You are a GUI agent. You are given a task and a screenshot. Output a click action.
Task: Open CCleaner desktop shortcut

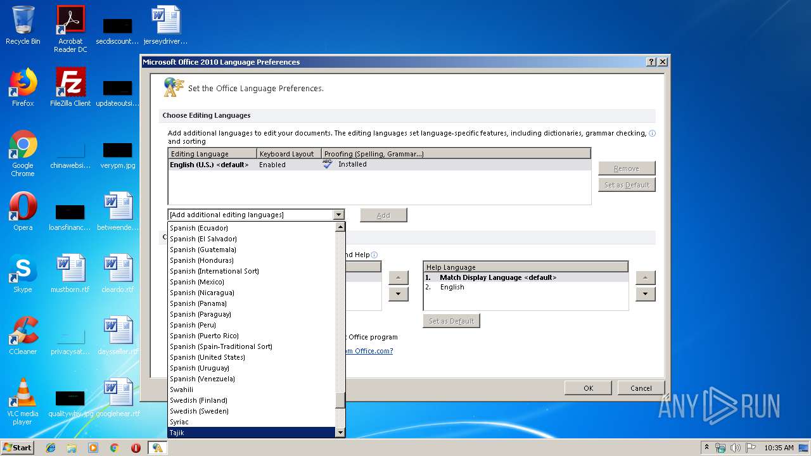coord(23,336)
